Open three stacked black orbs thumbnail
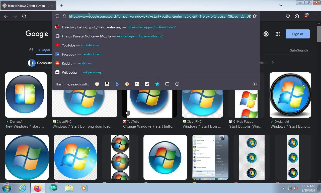This screenshot has width=321, height=193. pos(120,157)
